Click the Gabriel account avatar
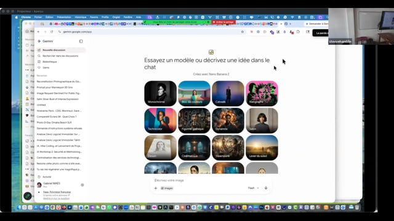394x221 pixels. (x=39, y=185)
